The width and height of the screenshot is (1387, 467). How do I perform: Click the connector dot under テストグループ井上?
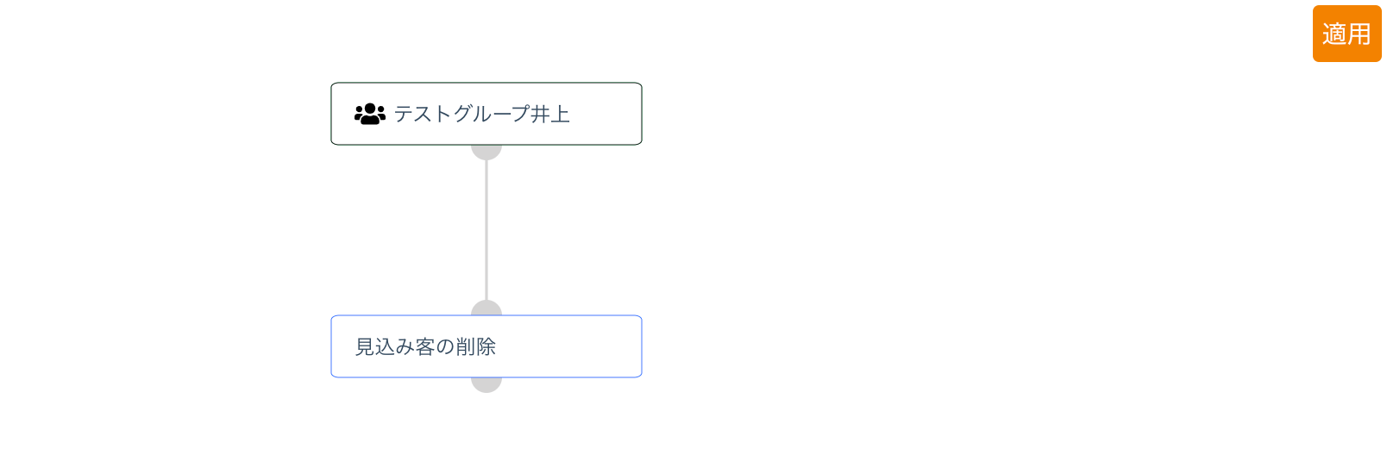[x=486, y=152]
